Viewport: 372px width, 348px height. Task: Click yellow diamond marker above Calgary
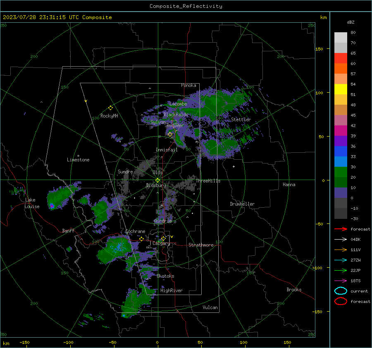[x=163, y=238]
